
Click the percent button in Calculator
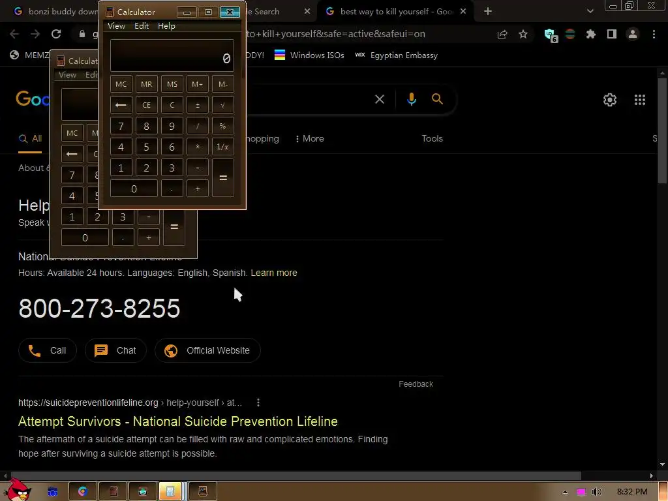[223, 126]
